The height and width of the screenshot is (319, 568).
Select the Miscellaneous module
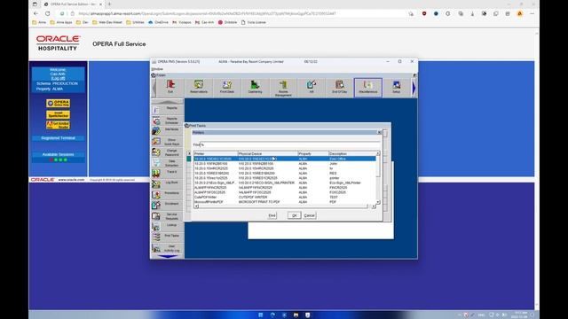tap(368, 87)
